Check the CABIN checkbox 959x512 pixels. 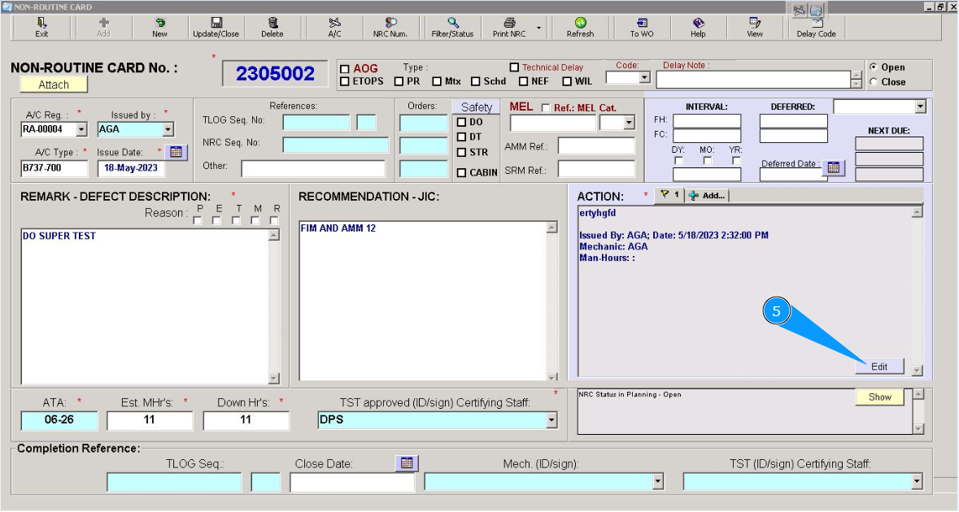tap(462, 173)
